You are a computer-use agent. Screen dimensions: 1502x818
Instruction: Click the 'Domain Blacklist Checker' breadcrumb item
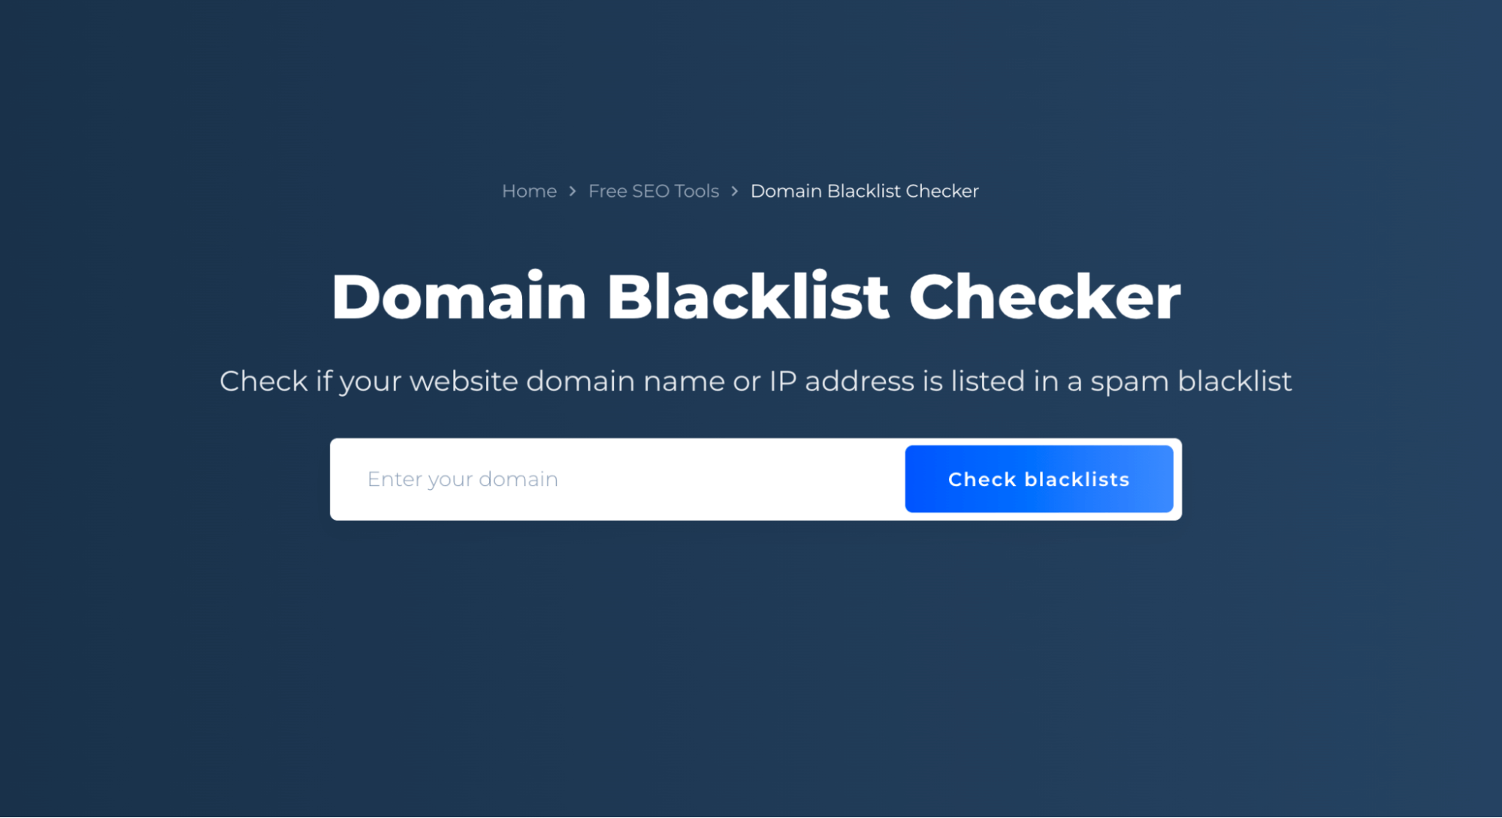863,190
